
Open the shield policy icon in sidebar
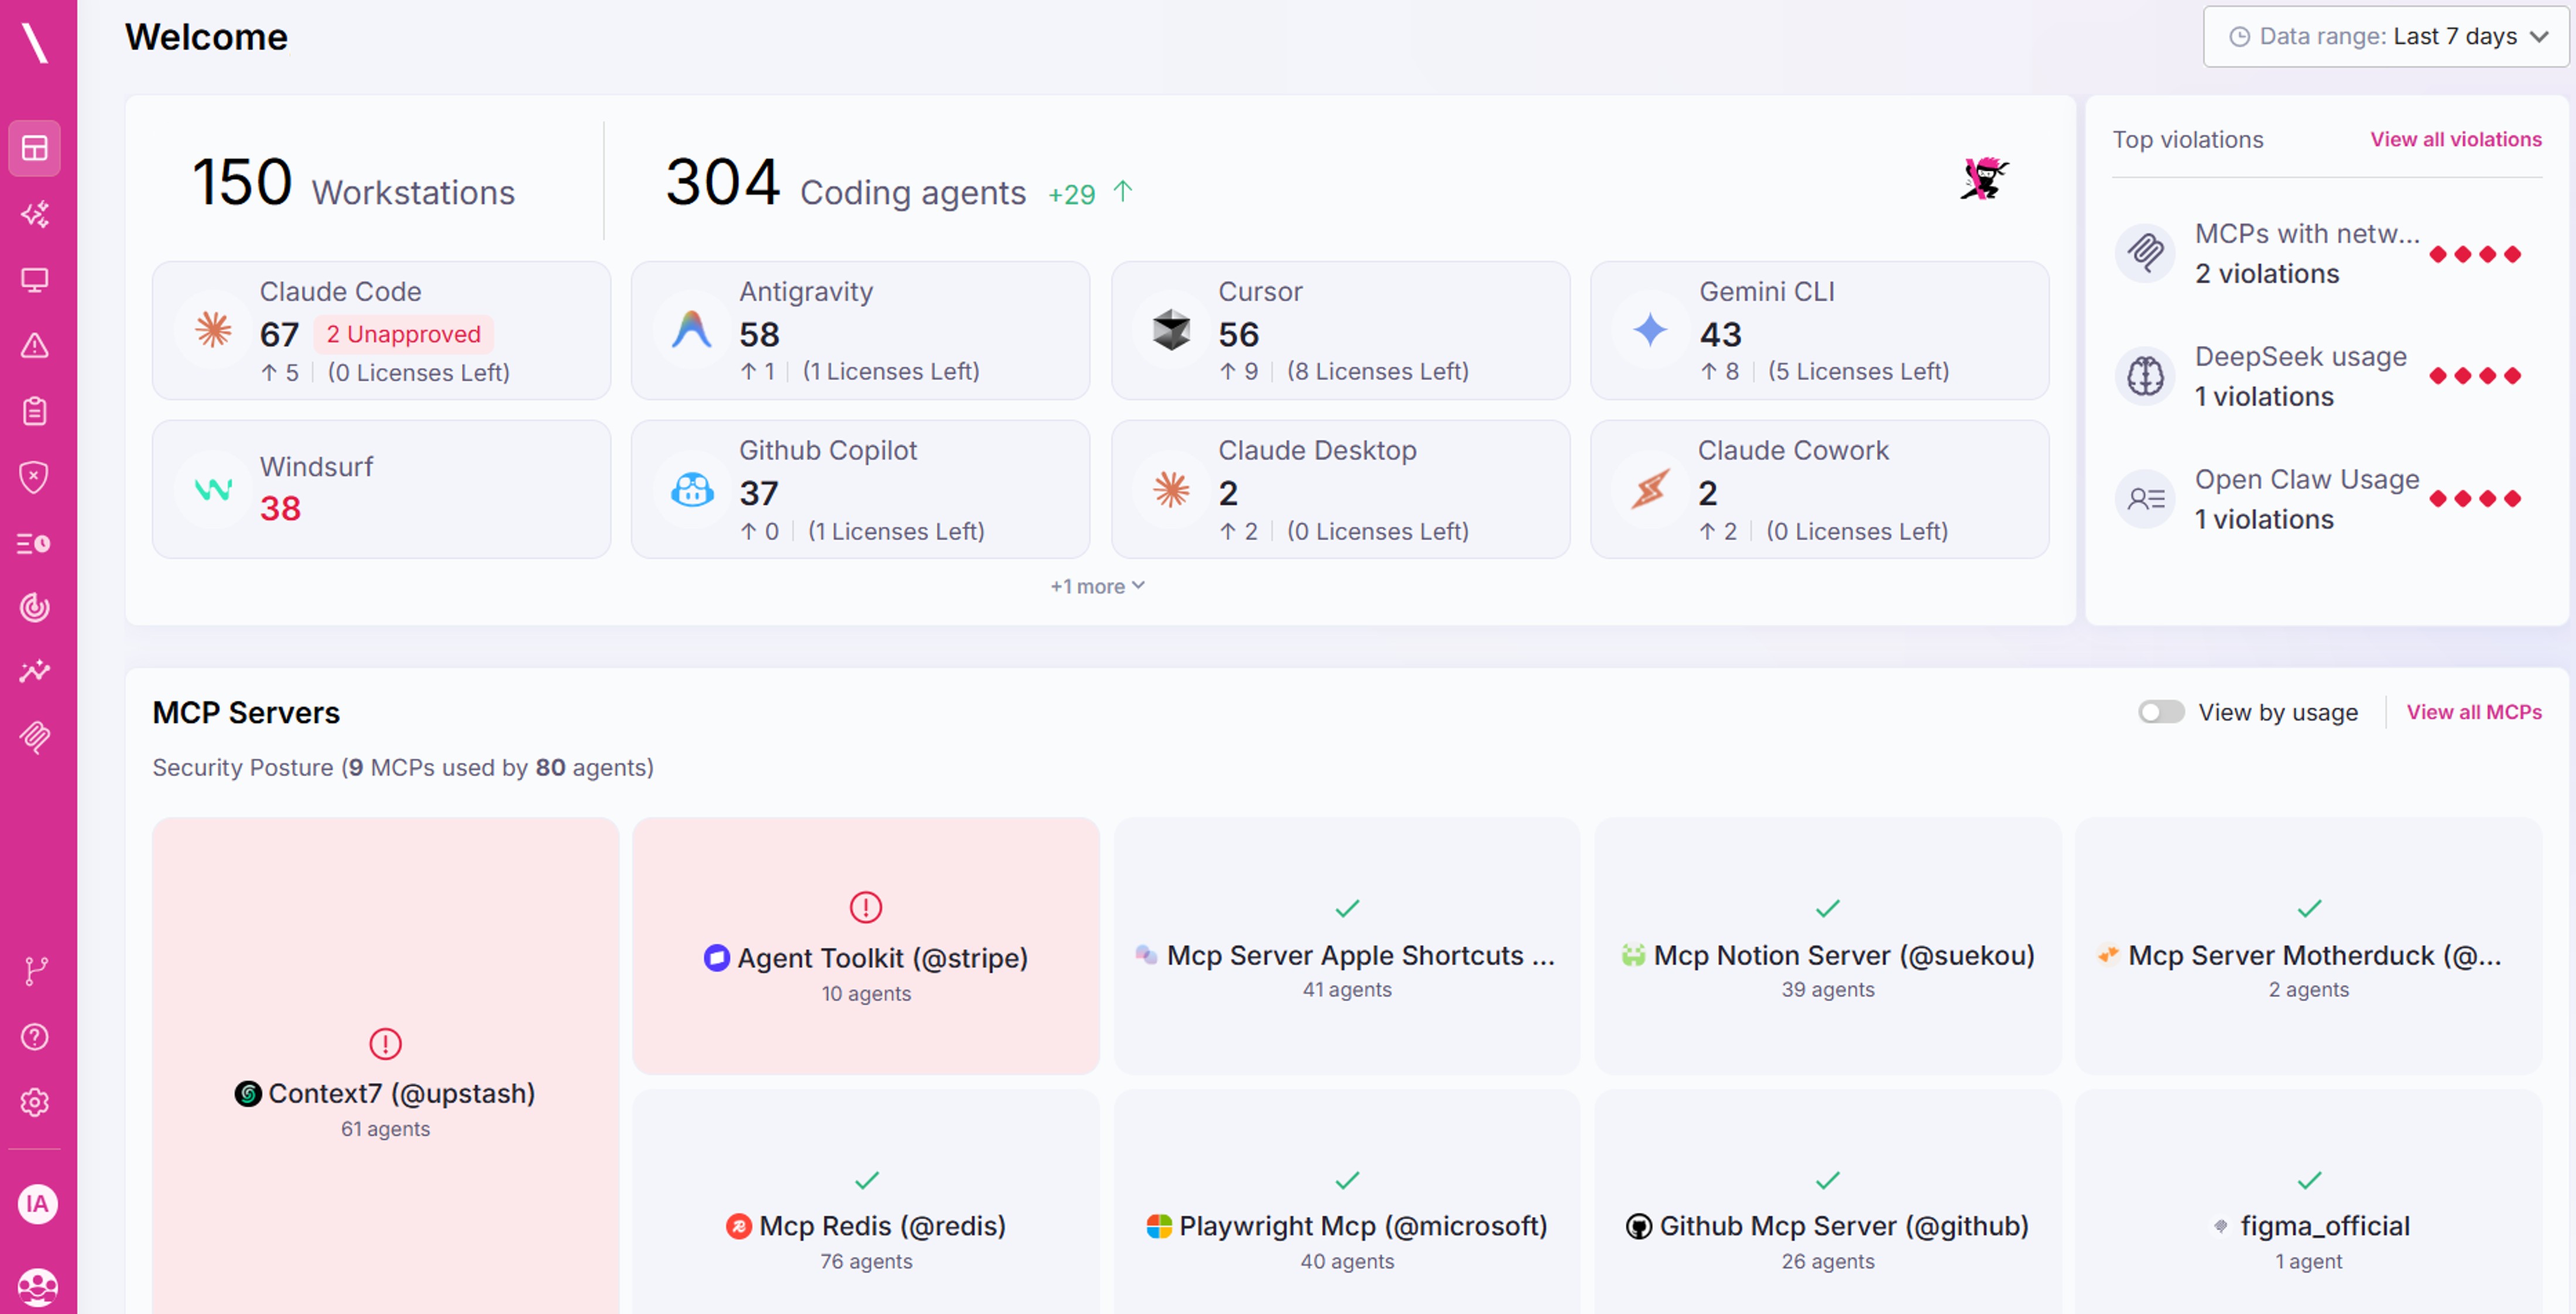click(35, 477)
